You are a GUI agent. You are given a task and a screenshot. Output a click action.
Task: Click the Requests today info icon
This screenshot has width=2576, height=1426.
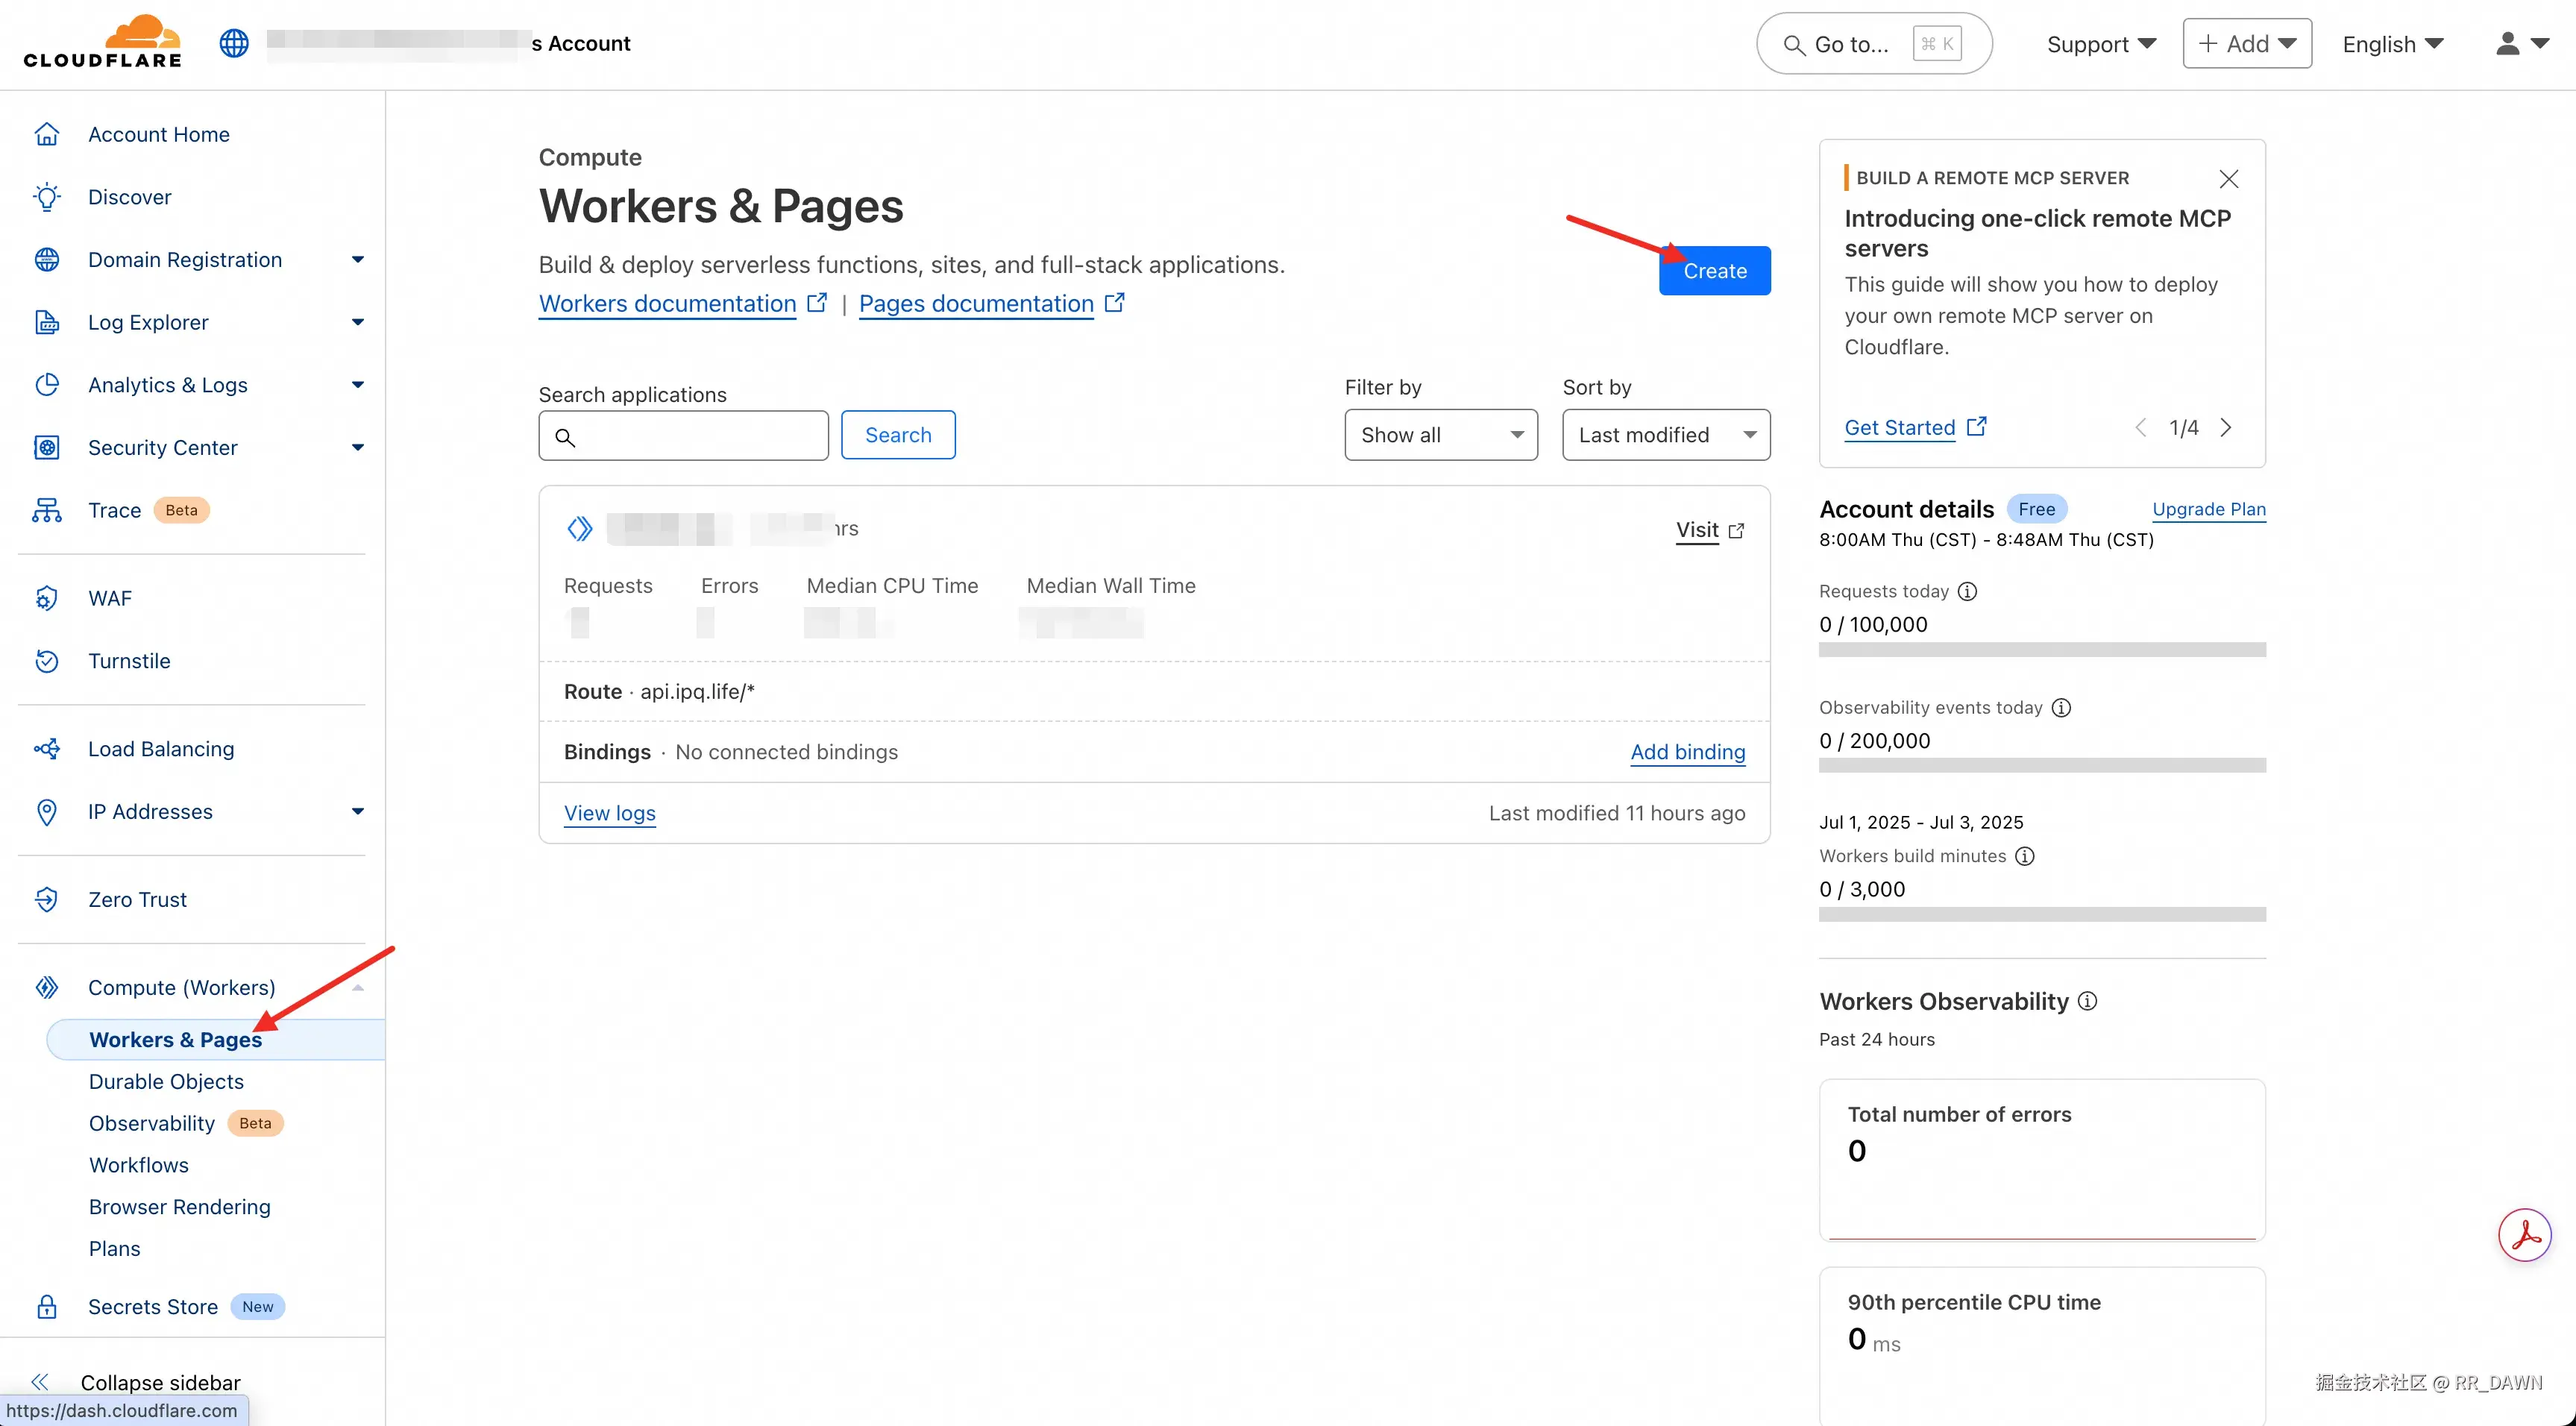coord(1967,591)
